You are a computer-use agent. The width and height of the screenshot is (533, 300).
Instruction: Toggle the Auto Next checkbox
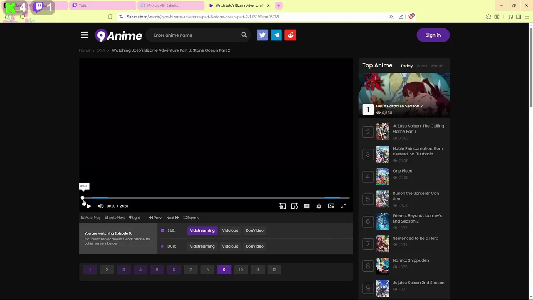[115, 217]
